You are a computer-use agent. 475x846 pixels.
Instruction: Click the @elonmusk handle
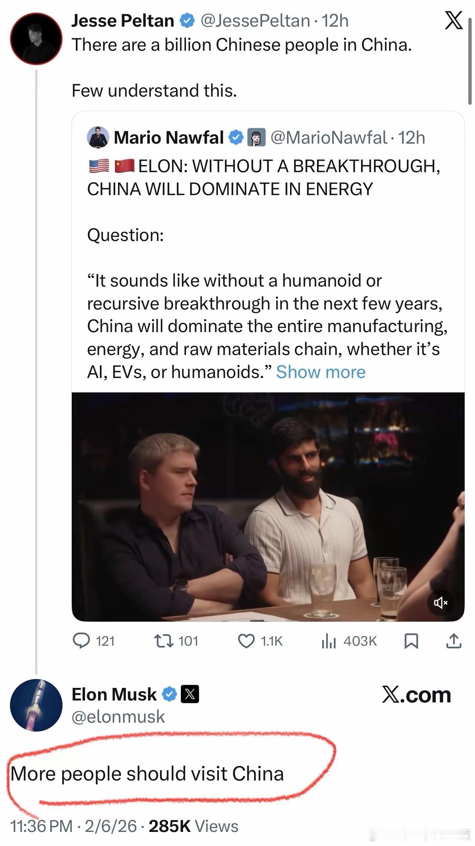[x=118, y=717]
